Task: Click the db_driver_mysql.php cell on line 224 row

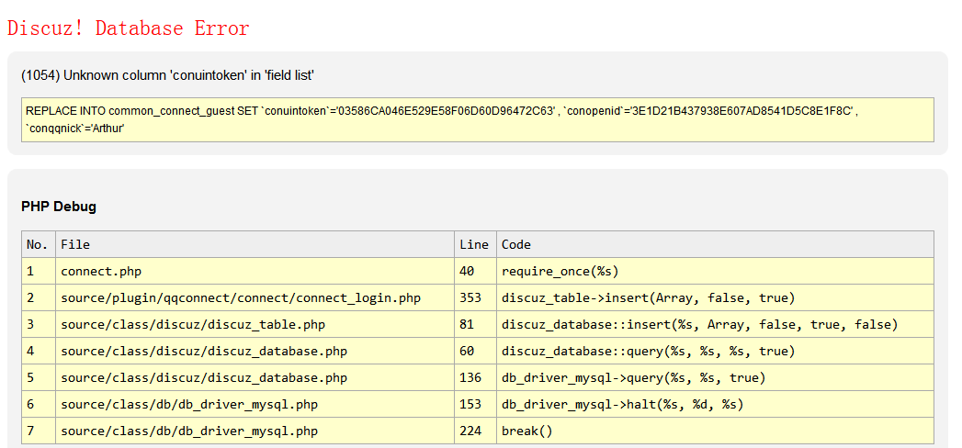Action: [x=255, y=431]
